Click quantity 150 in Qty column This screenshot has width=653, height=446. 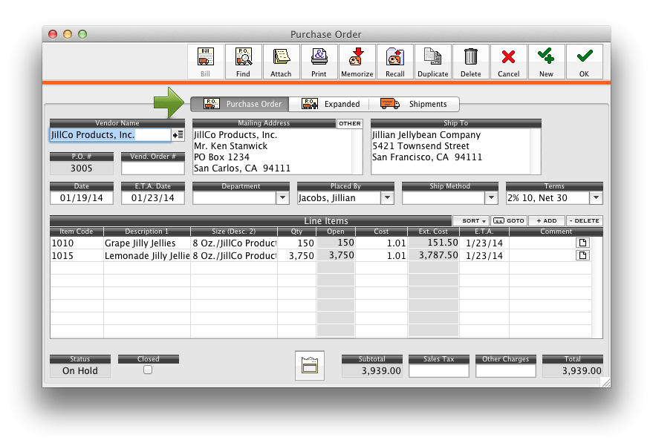[x=296, y=243]
